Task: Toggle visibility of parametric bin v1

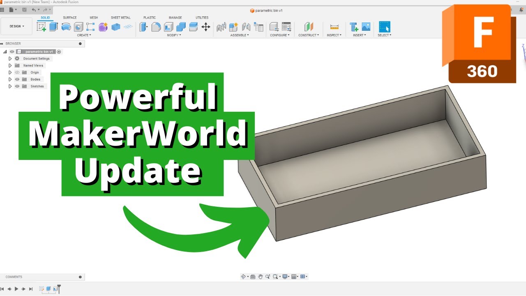Action: pos(12,52)
